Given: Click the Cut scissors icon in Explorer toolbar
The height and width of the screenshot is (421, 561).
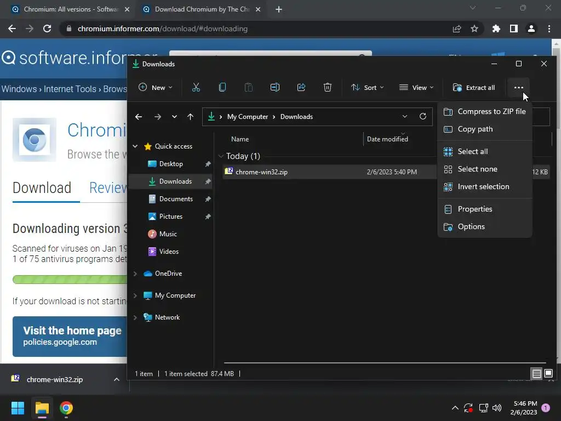Looking at the screenshot, I should coord(196,87).
